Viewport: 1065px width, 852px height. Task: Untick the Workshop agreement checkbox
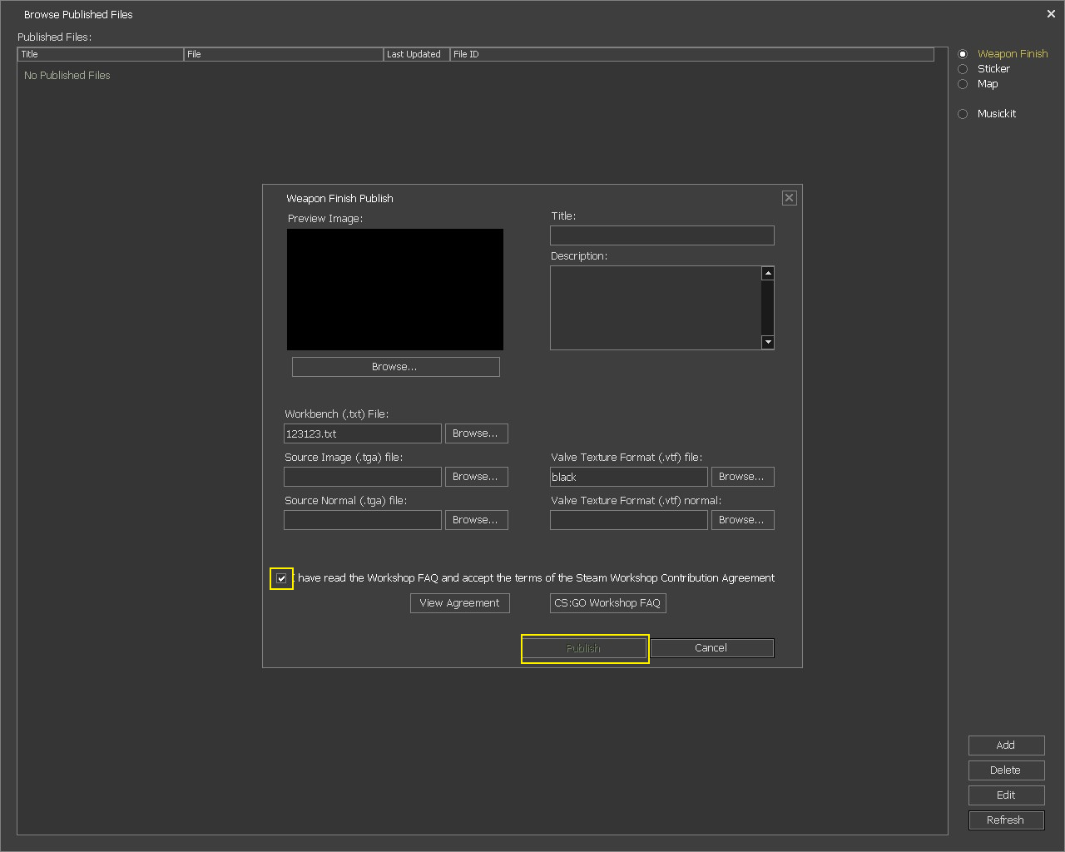(x=281, y=578)
